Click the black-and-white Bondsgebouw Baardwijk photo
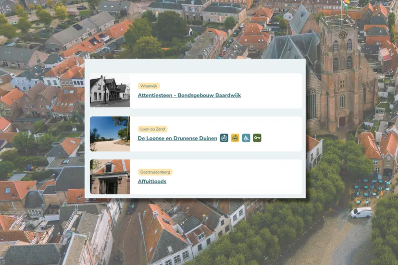 (110, 91)
